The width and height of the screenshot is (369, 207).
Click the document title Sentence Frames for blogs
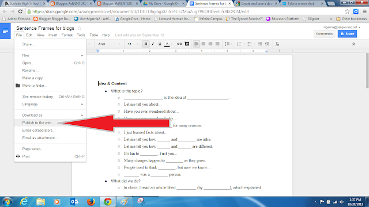[45, 28]
